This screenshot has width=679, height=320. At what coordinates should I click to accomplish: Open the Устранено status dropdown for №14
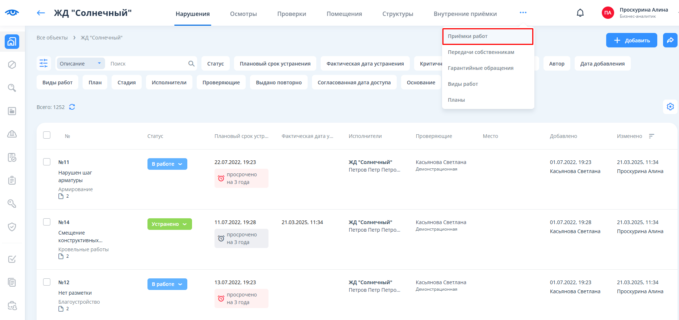pyautogui.click(x=169, y=224)
